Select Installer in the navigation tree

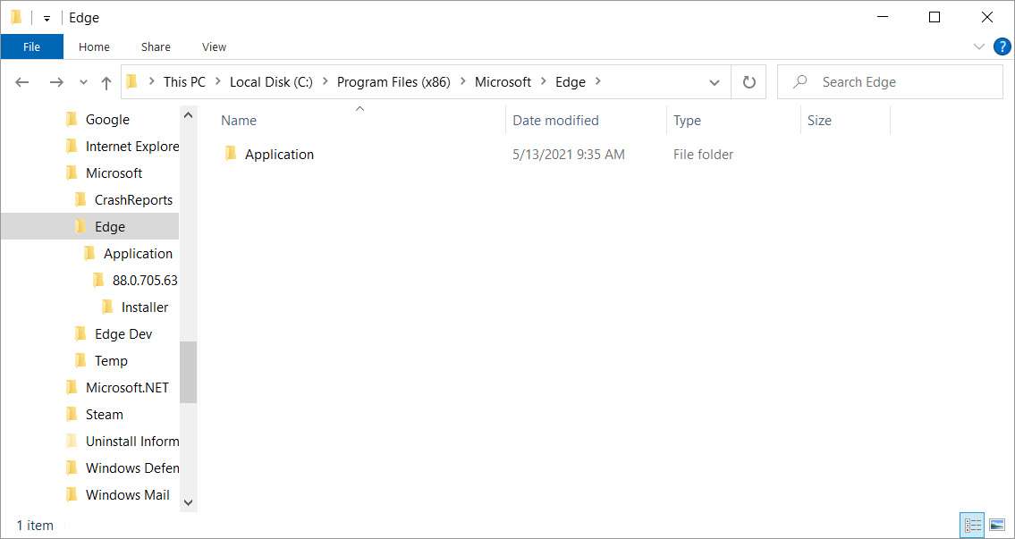tap(145, 307)
